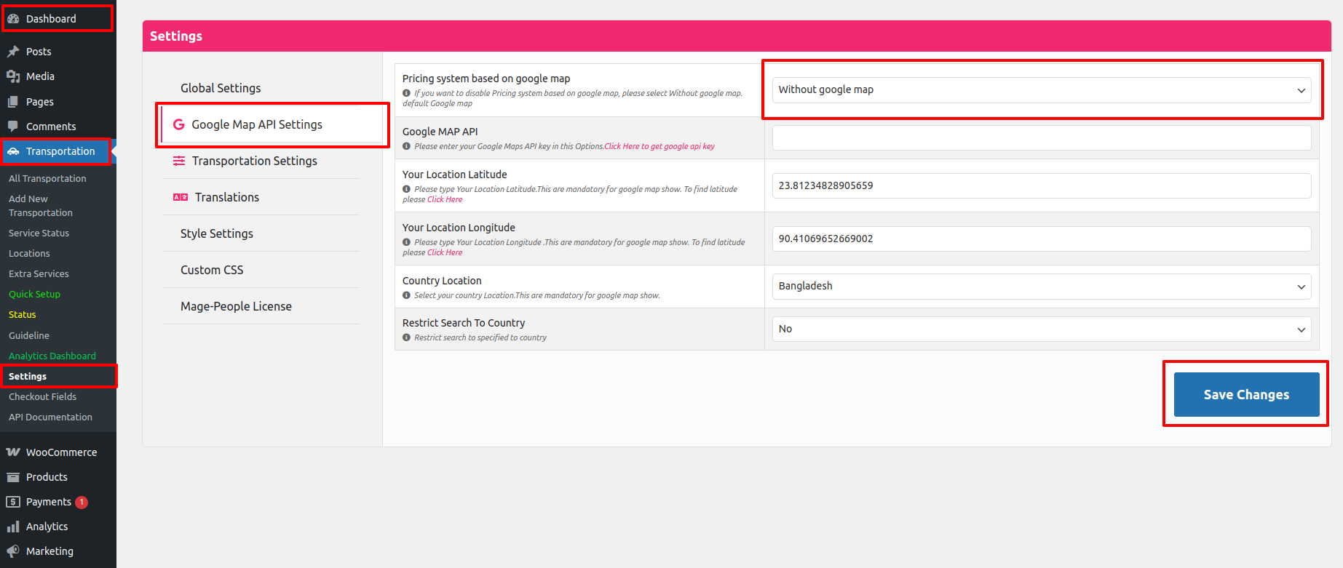Screen dimensions: 1343x568
Task: Expand the Country Location dropdown
Action: point(1041,287)
